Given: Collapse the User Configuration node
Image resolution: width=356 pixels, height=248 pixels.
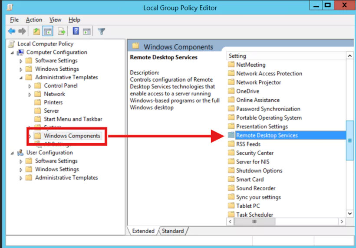Looking at the screenshot, I should pos(12,153).
